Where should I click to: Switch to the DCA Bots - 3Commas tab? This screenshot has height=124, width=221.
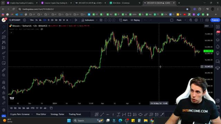point(125,3)
